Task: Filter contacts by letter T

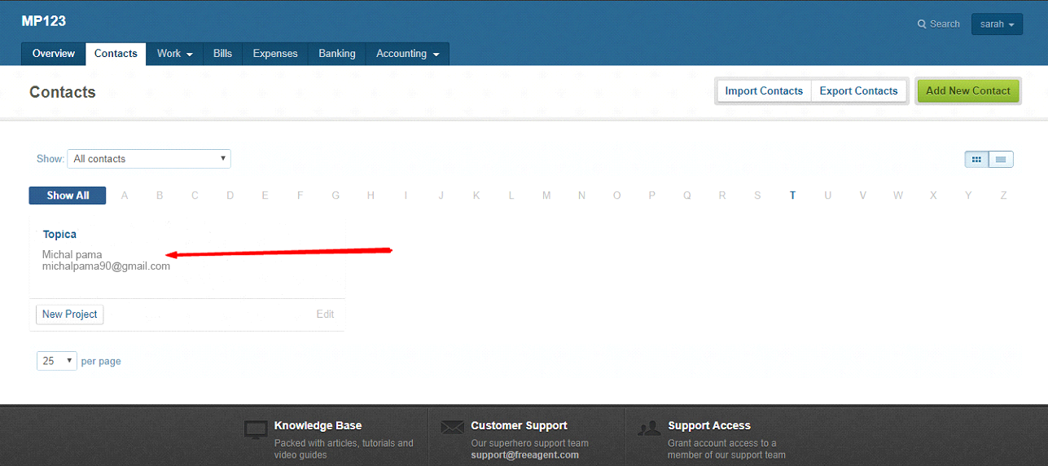Action: pyautogui.click(x=792, y=196)
